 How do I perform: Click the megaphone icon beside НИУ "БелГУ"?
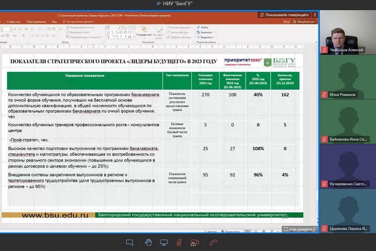click(x=158, y=4)
